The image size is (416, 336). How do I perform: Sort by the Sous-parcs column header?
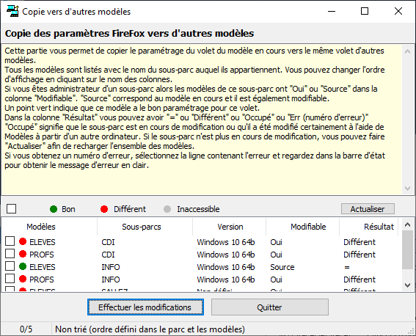tap(145, 227)
